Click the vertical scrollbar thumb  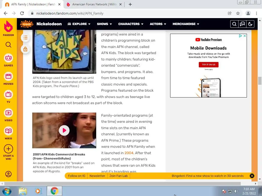pyautogui.click(x=260, y=81)
